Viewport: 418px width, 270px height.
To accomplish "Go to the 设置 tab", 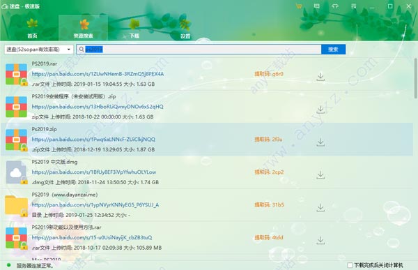I will 185,29.
